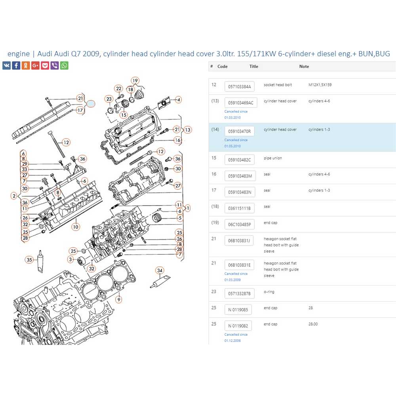Click 'Cancelled since 01.12.2006' under N 0119082

(236, 338)
